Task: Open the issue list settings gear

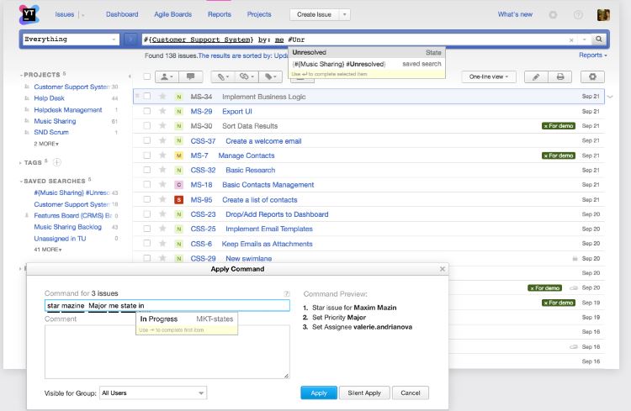Action: (592, 76)
